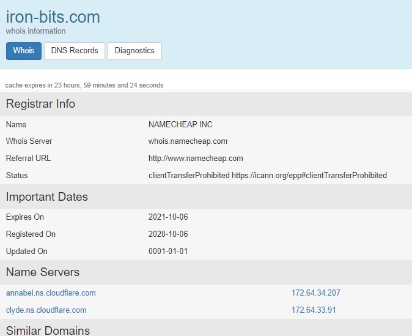Select expiry date 2021-10-06
This screenshot has height=336, width=412.
coord(168,217)
